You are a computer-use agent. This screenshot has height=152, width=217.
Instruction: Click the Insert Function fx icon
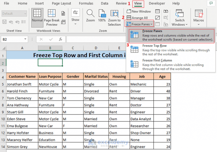[60, 39]
